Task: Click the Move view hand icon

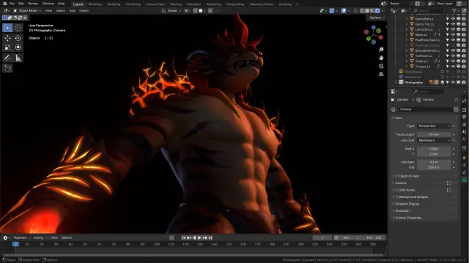Action: click(381, 58)
